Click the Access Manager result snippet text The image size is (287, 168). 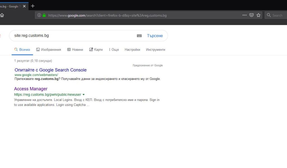pyautogui.click(x=87, y=102)
